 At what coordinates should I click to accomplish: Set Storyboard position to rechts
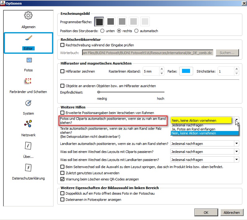[x=119, y=31]
